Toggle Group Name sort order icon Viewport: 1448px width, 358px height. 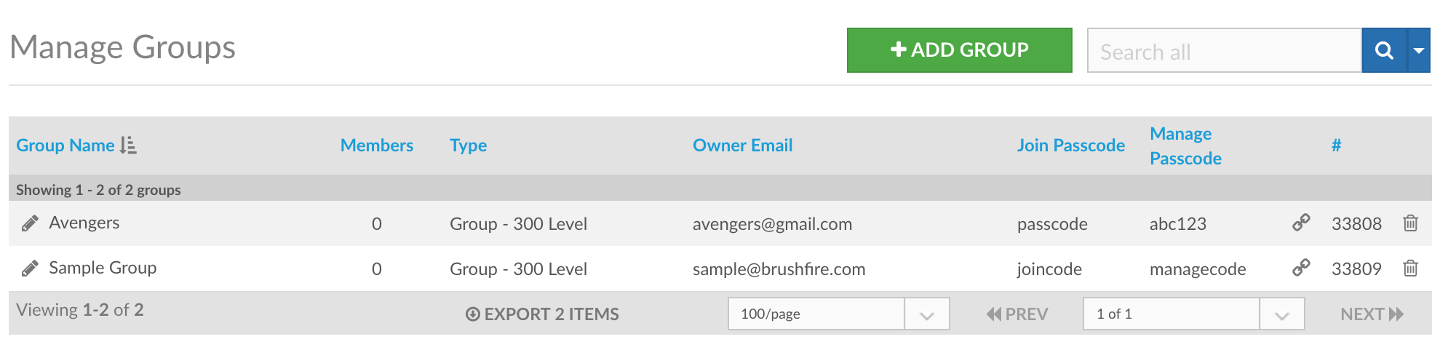pyautogui.click(x=128, y=145)
